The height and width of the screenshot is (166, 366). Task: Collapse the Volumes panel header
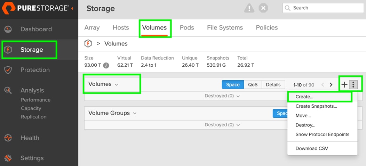pos(103,84)
